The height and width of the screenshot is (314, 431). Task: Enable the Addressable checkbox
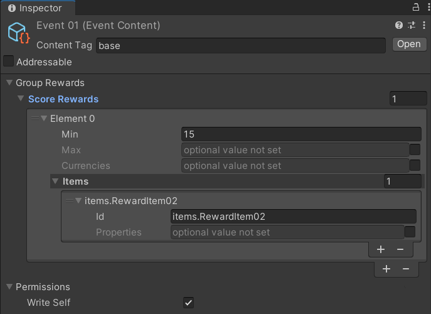point(9,62)
